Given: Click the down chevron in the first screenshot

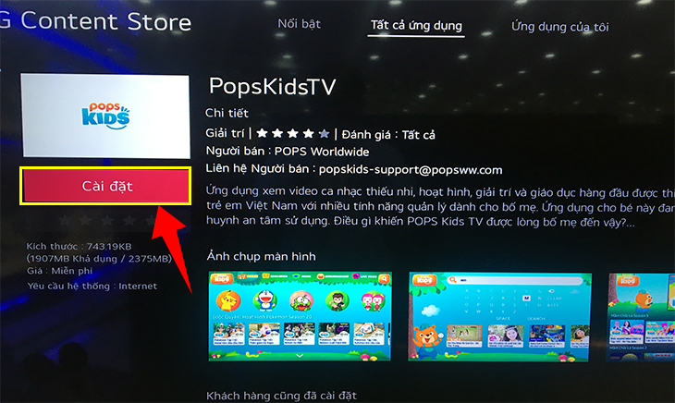Looking at the screenshot, I should pyautogui.click(x=300, y=356).
